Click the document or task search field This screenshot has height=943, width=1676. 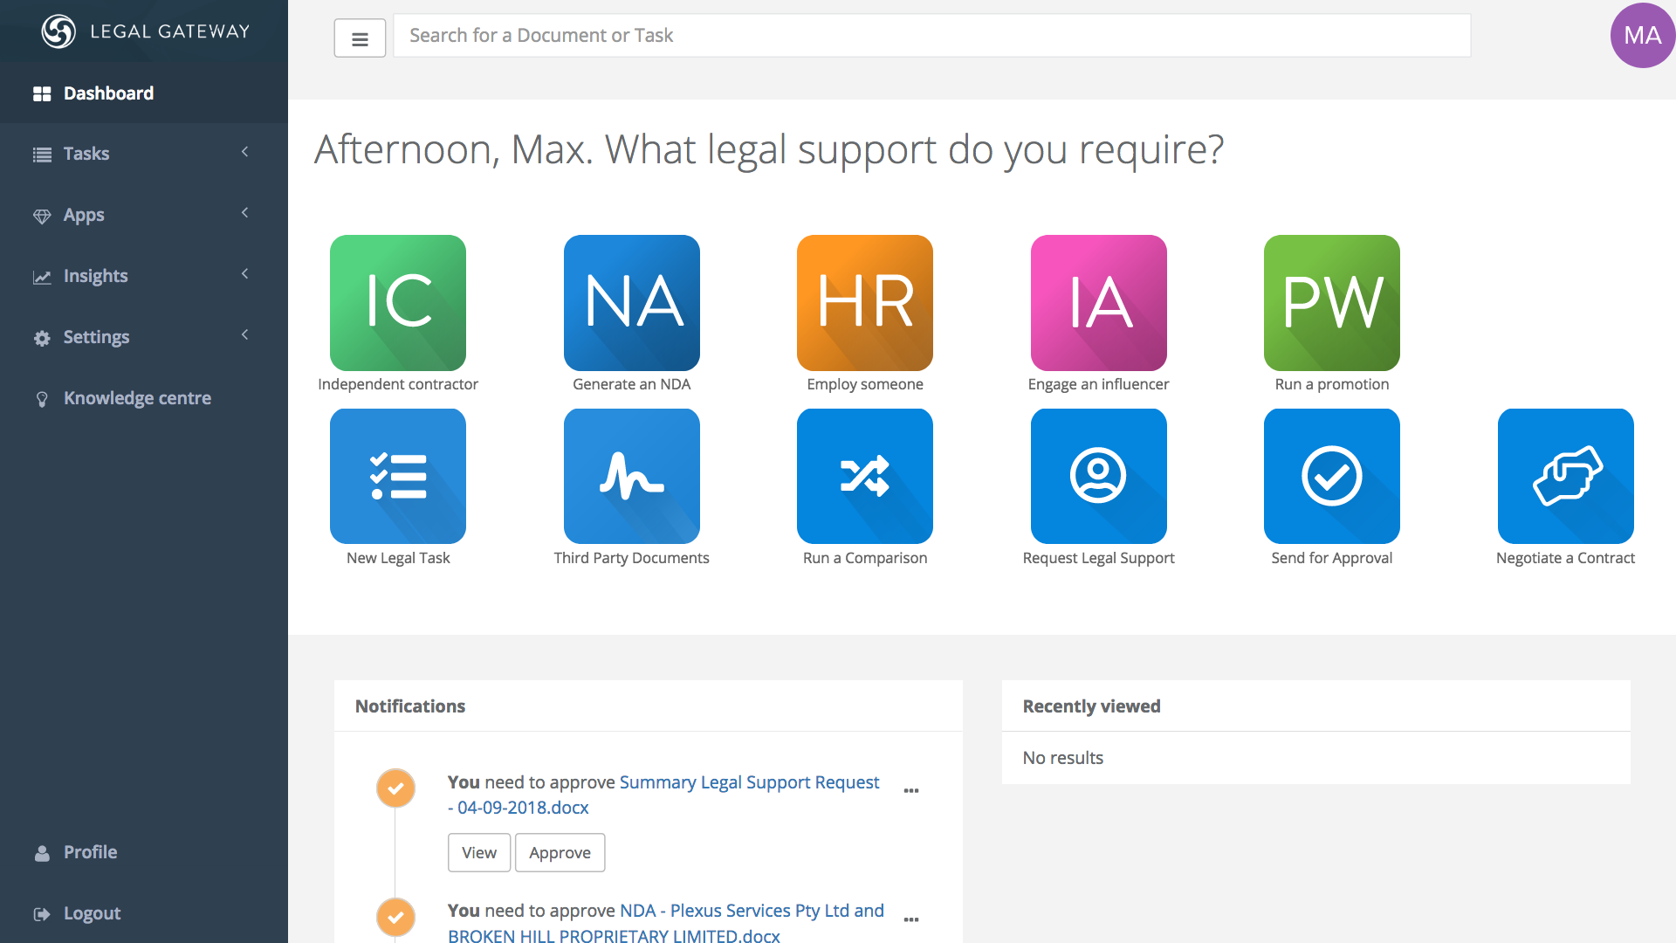click(931, 36)
